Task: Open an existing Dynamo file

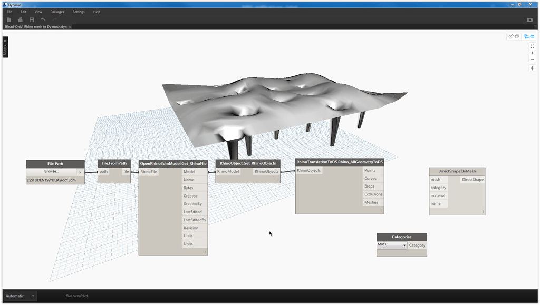Action: click(20, 19)
